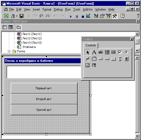Click the Paste clipboard icon
This screenshot has height=140, width=141.
tap(41, 16)
